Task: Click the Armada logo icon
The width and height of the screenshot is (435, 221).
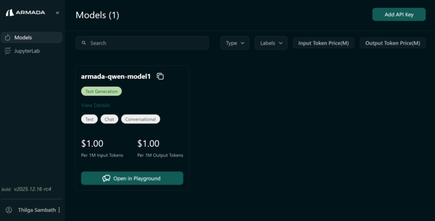Action: coord(10,13)
